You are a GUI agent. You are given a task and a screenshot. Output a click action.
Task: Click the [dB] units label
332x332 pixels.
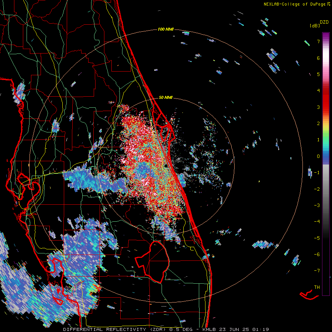click(x=314, y=25)
